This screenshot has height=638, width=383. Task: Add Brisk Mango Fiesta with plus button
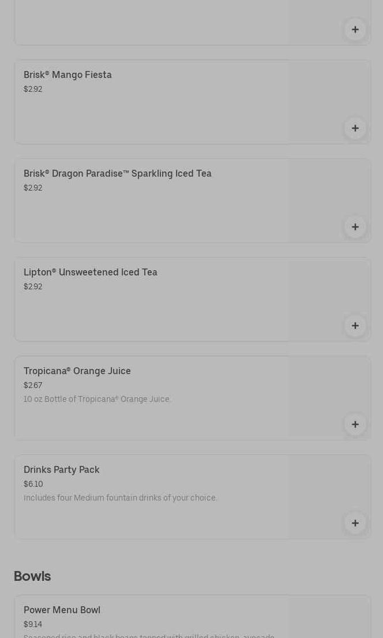point(355,128)
